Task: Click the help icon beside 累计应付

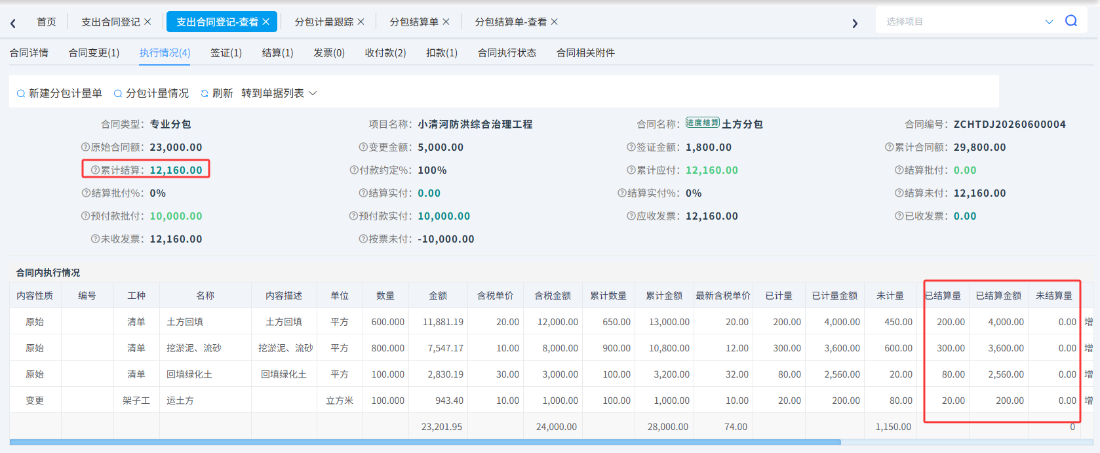Action: [631, 170]
